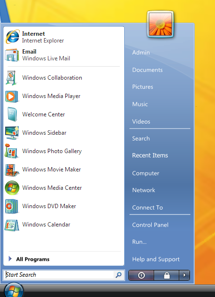Click the Windows Start orb

tap(14, 290)
